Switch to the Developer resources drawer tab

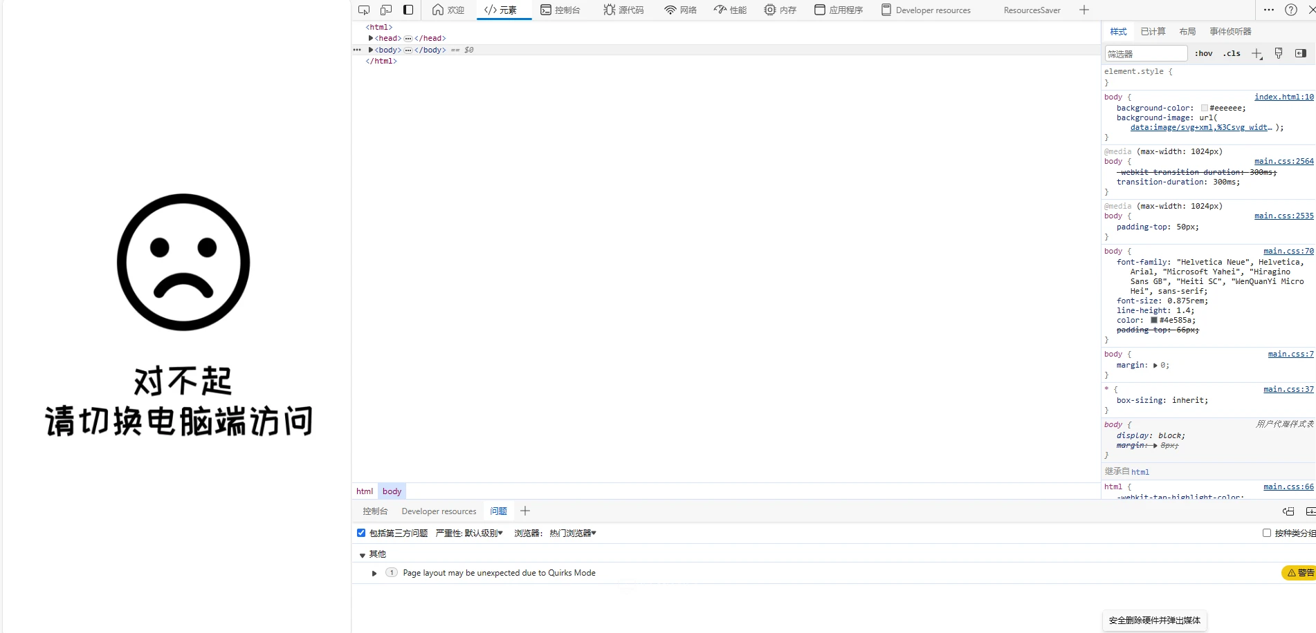[439, 511]
